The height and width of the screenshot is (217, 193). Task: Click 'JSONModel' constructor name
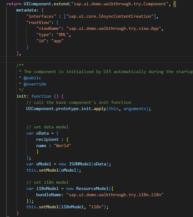80,164
